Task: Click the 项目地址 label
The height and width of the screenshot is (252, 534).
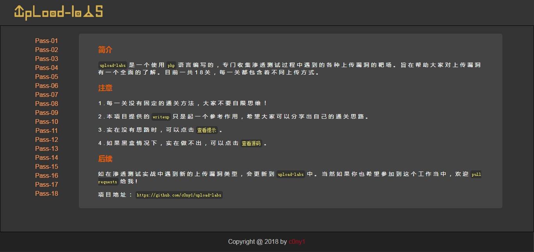Action: point(115,195)
